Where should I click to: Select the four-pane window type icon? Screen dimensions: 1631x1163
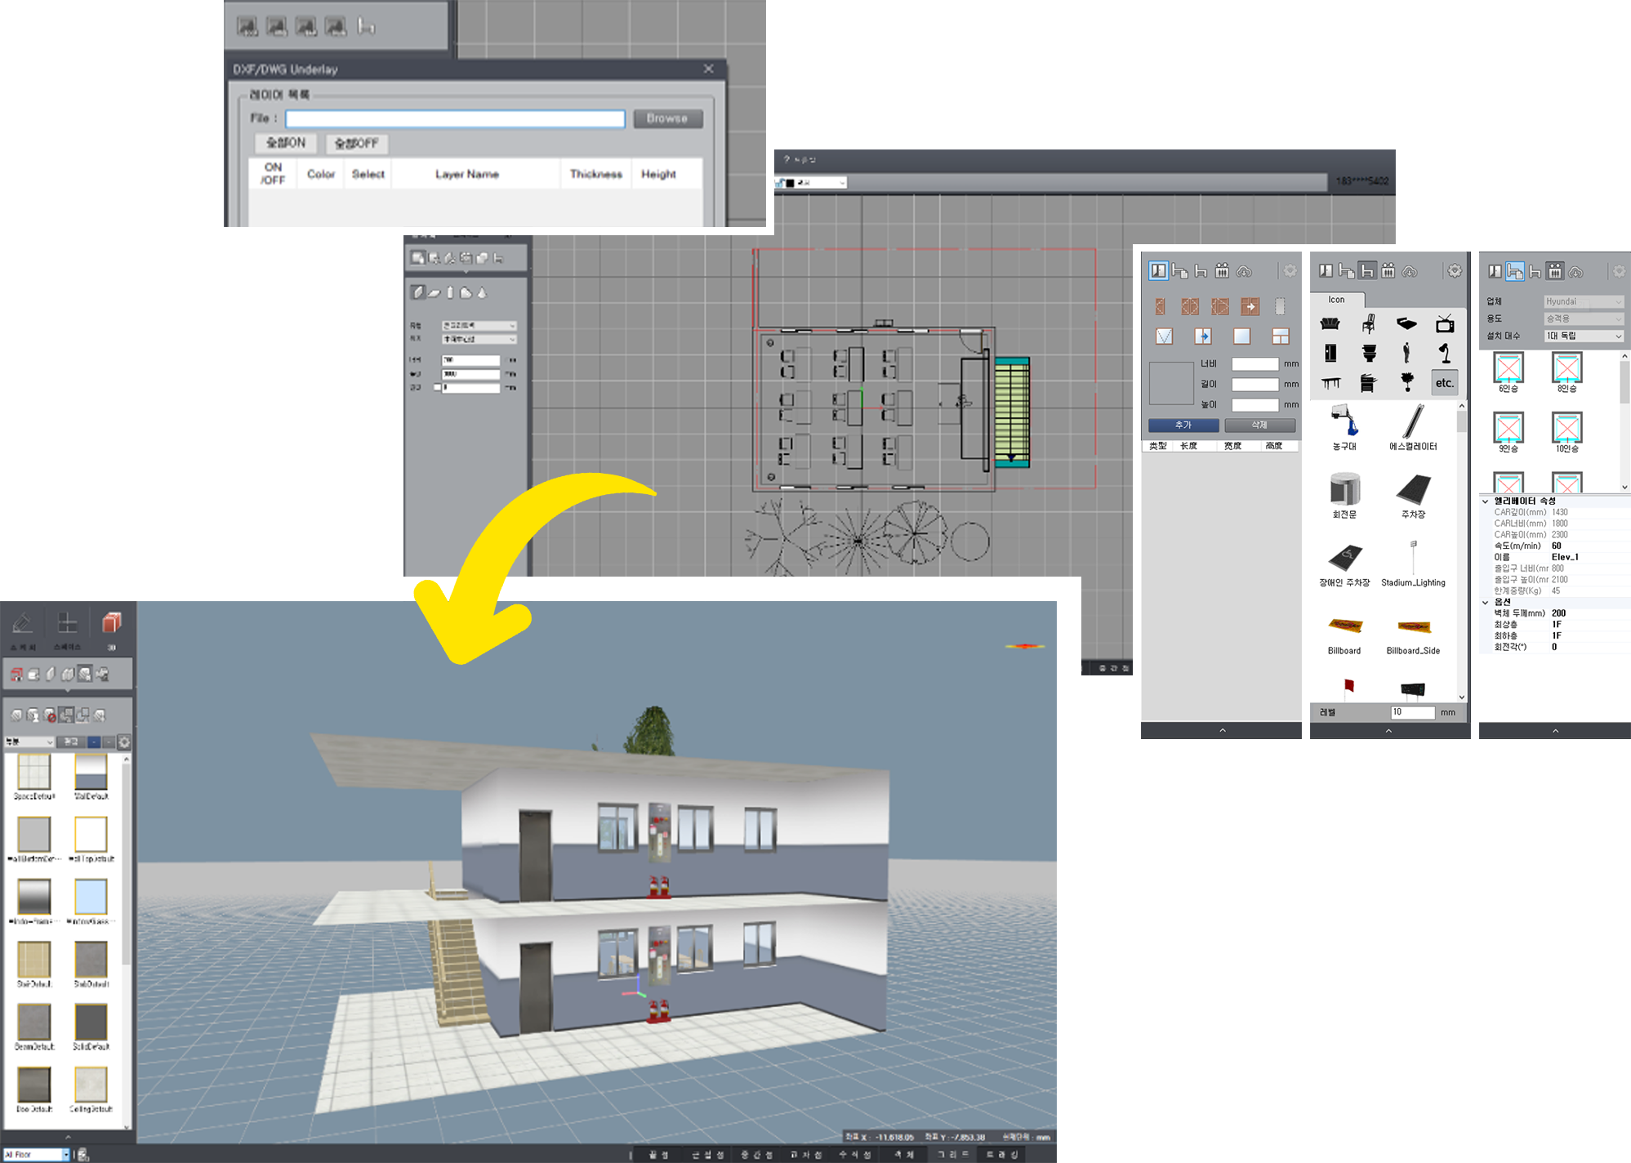[x=1280, y=336]
